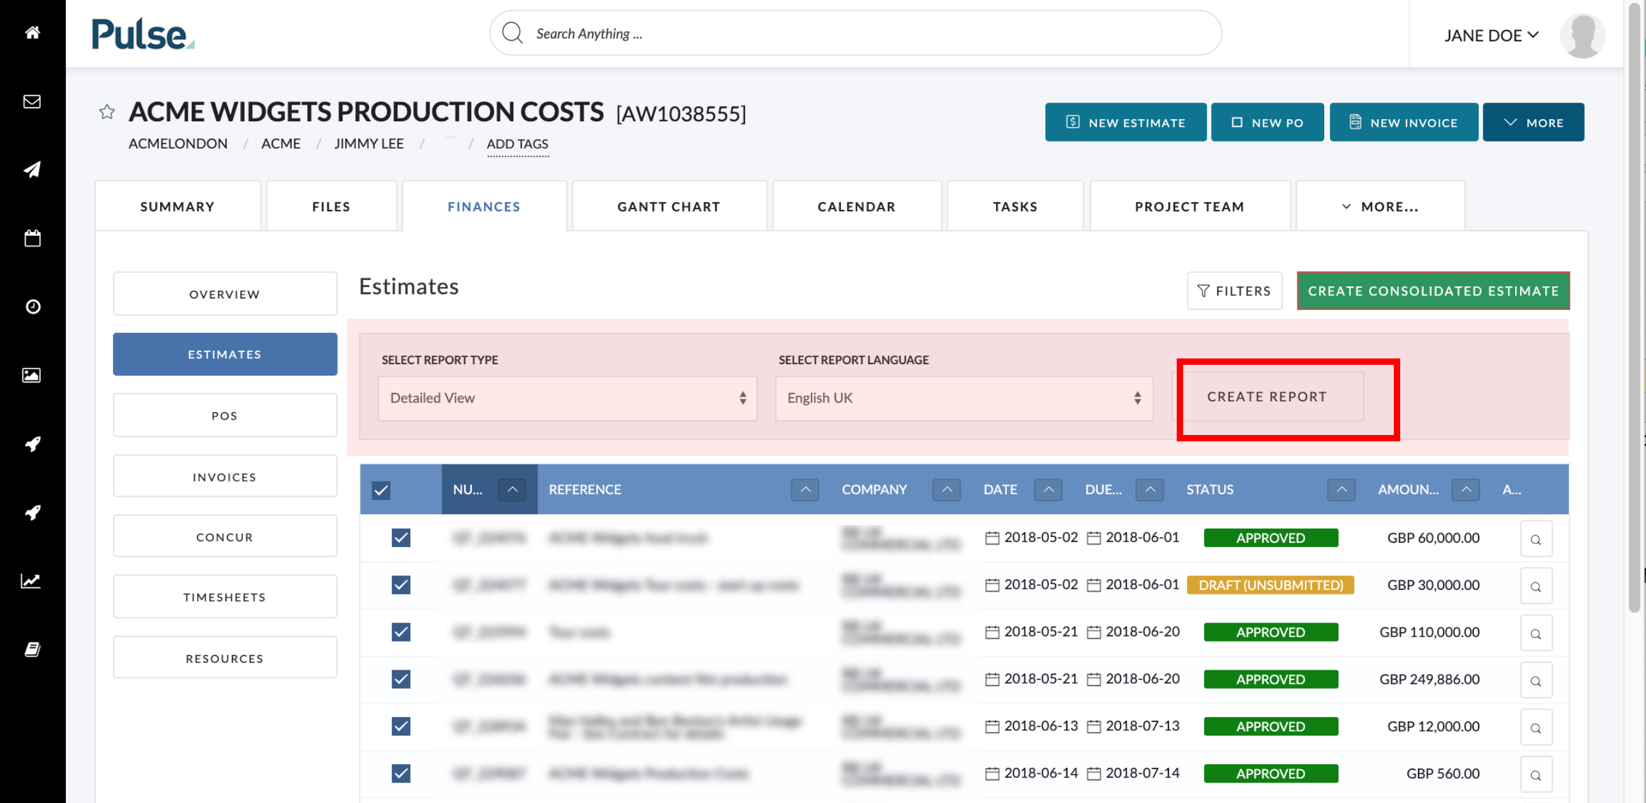Viewport: 1646px width, 803px height.
Task: Sort by the Status column arrow
Action: click(x=1341, y=490)
